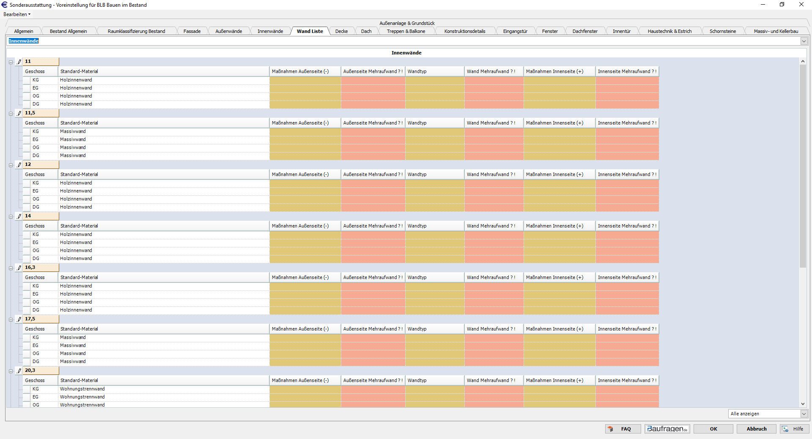This screenshot has height=439, width=812.
Task: Click Wandtyp cell for KG in group 16,3
Action: [434, 286]
